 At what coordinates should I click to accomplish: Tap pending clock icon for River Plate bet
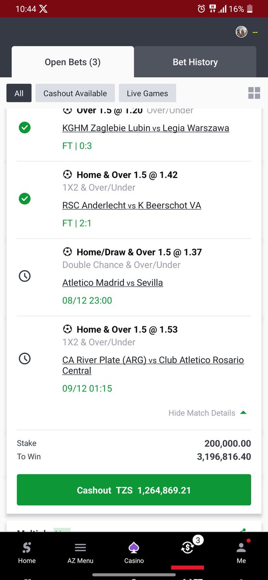coord(24,359)
